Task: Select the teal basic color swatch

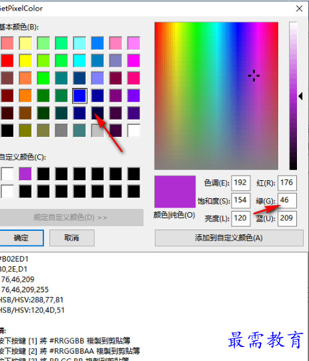Action: (61, 78)
